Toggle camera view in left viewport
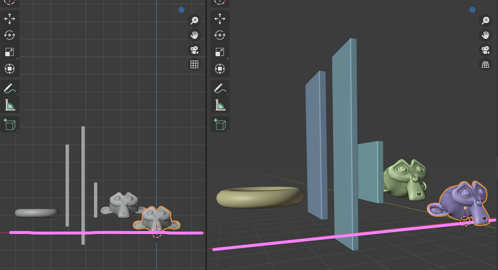The height and width of the screenshot is (270, 498). [x=194, y=49]
